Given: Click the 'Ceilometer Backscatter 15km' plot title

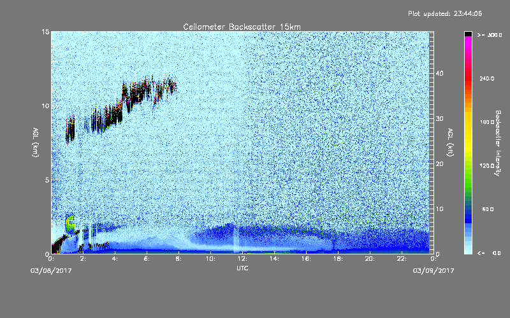Looking at the screenshot, I should tap(242, 27).
